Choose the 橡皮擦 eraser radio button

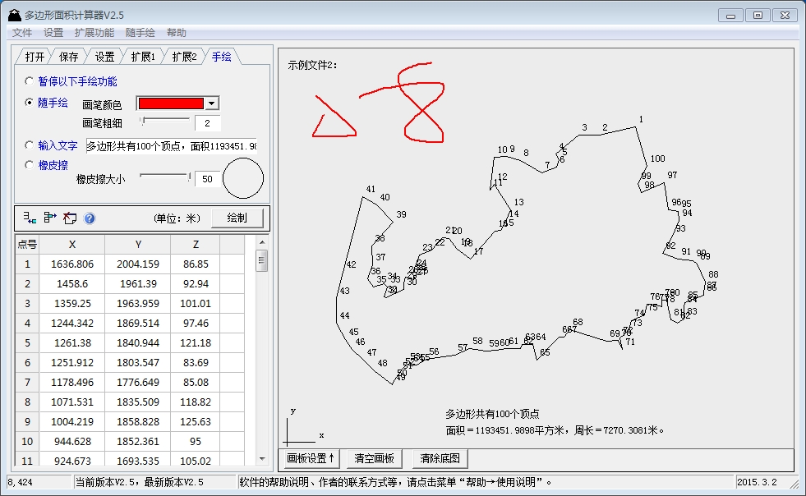click(x=30, y=165)
